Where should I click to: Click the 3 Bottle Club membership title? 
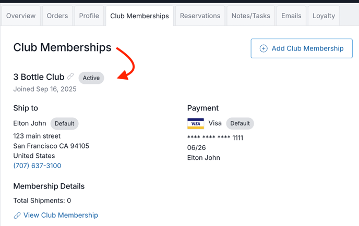tap(39, 77)
